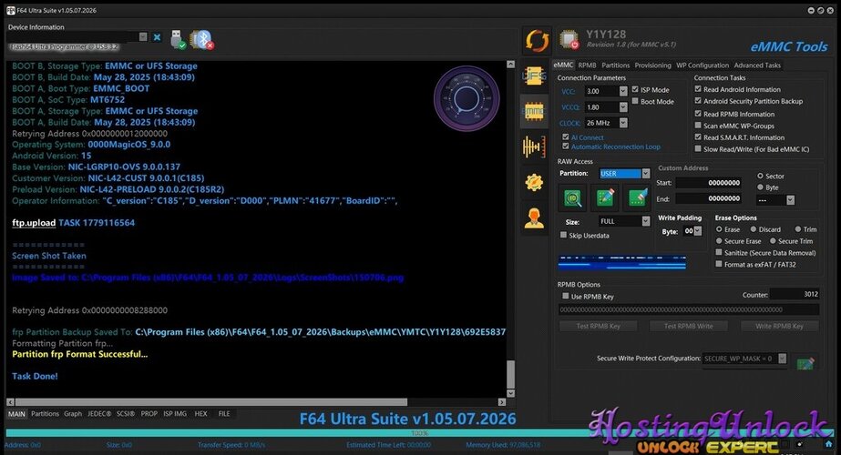Click the USB device connected icon
Image resolution: width=841 pixels, height=455 pixels.
178,39
